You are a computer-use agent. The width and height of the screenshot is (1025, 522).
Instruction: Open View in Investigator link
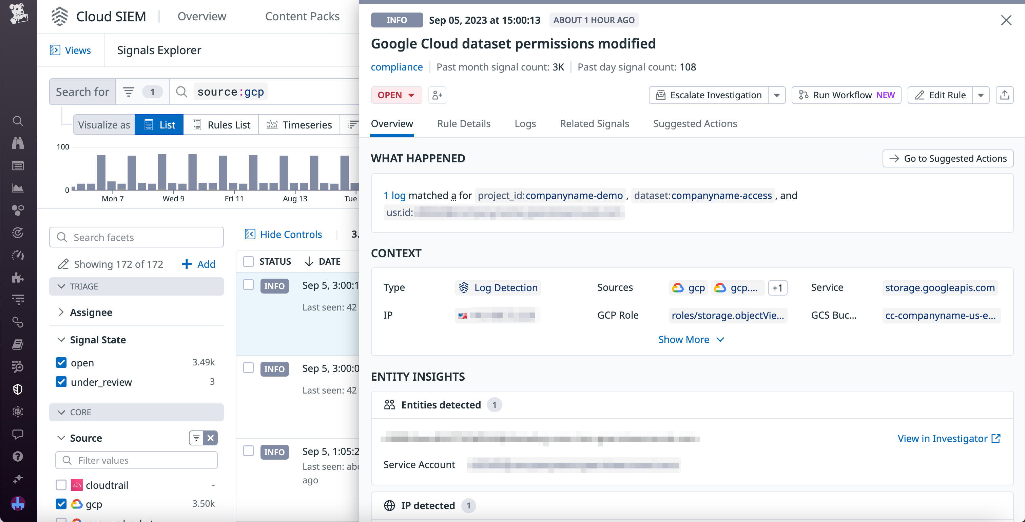pos(949,439)
